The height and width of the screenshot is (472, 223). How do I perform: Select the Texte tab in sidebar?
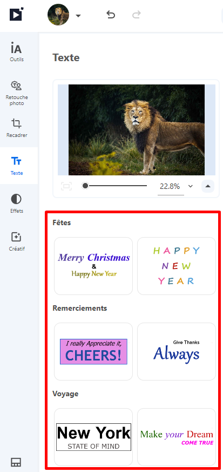[x=17, y=166]
